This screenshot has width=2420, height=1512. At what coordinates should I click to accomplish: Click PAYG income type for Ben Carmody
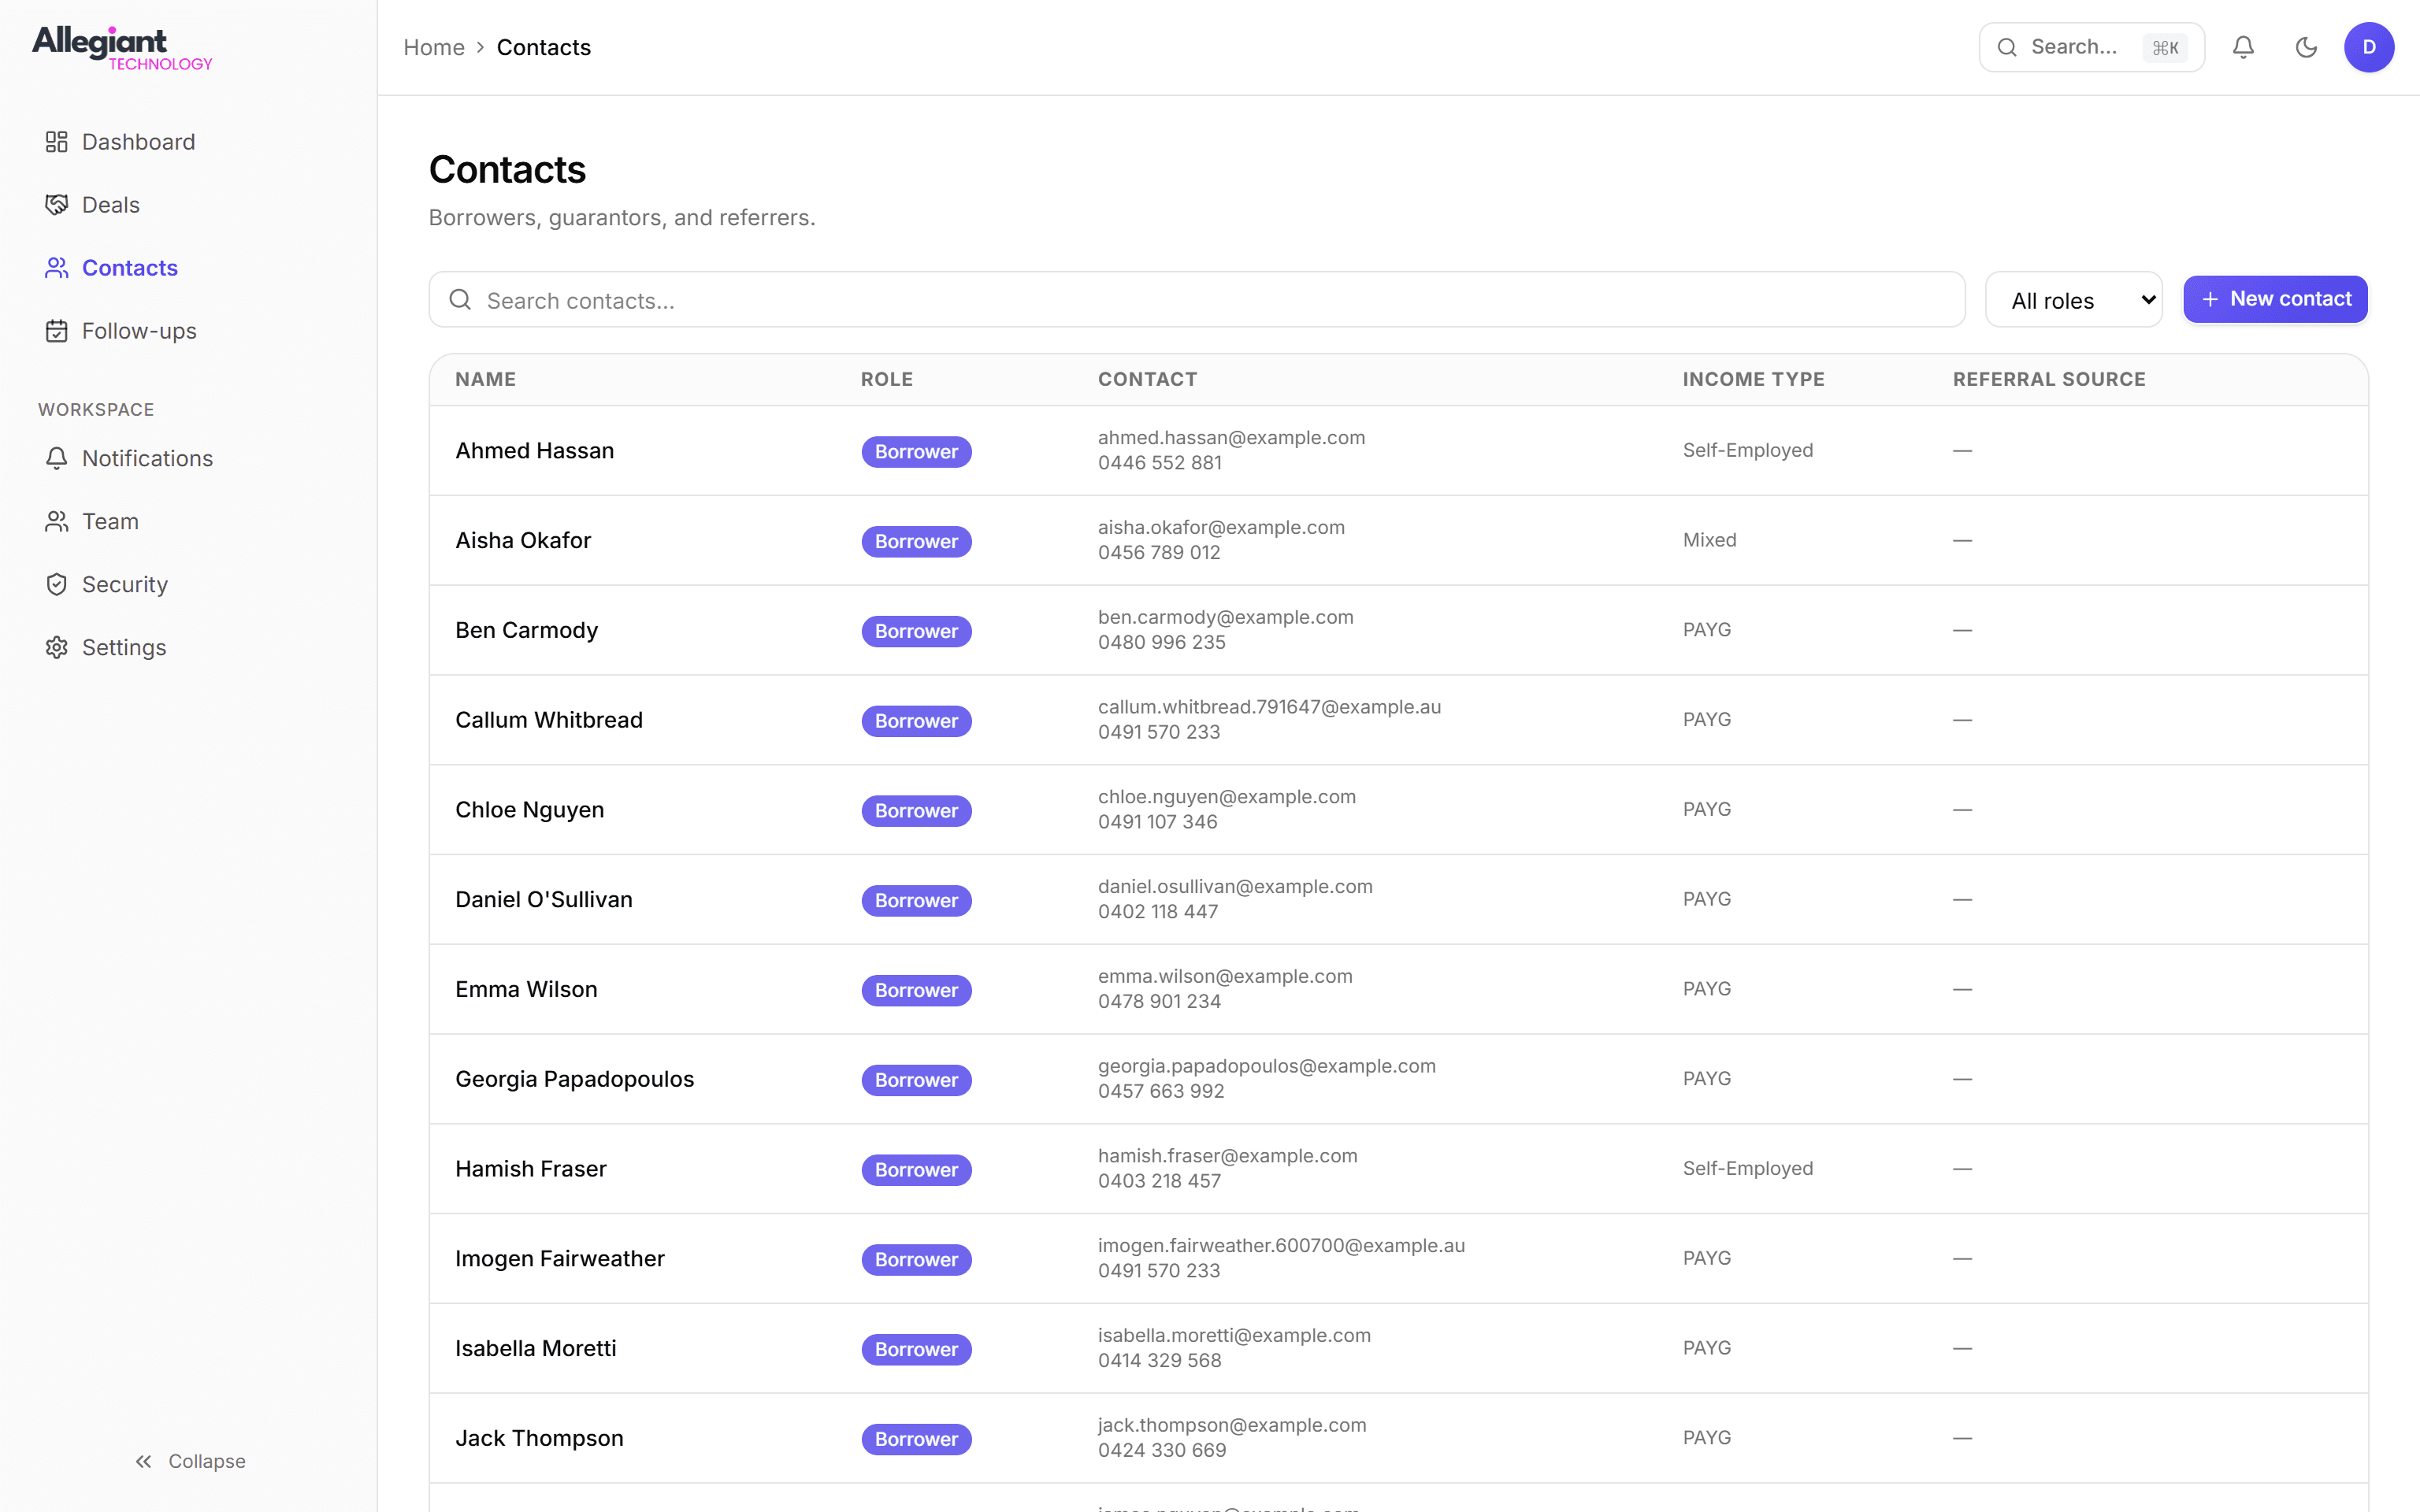click(x=1706, y=630)
